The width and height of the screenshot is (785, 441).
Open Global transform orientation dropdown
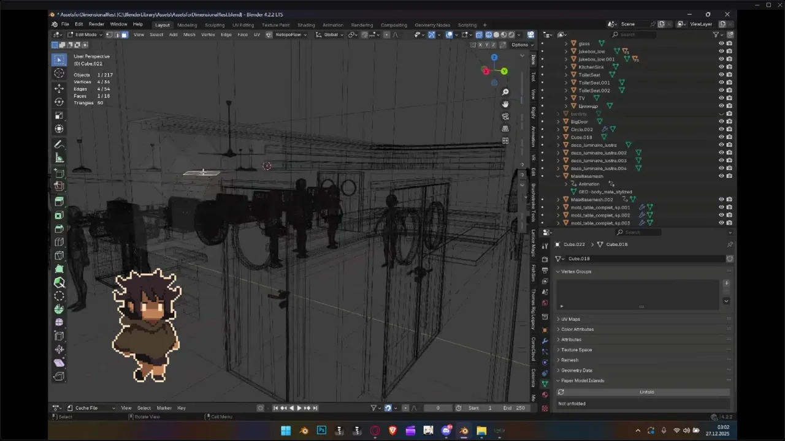coord(331,35)
